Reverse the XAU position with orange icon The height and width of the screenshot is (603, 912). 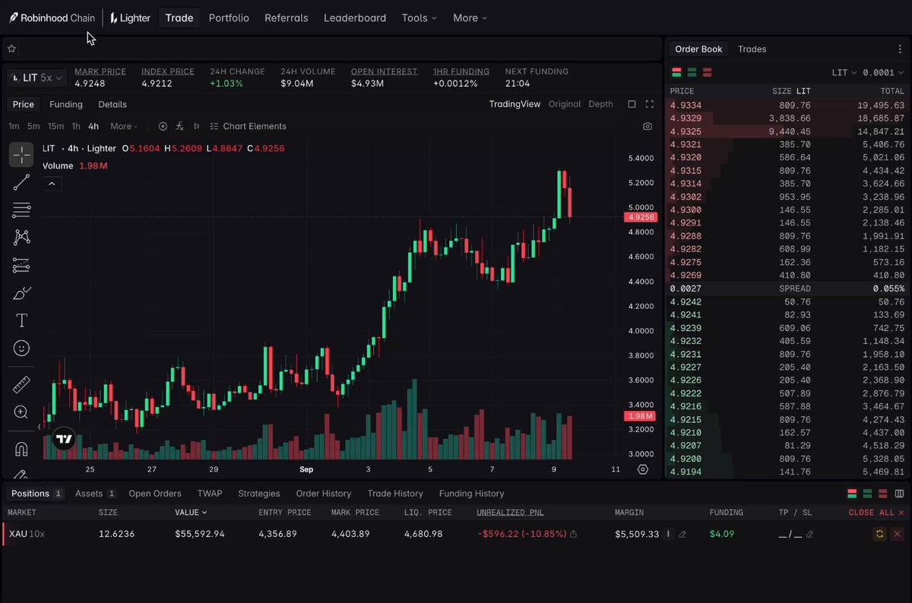879,534
